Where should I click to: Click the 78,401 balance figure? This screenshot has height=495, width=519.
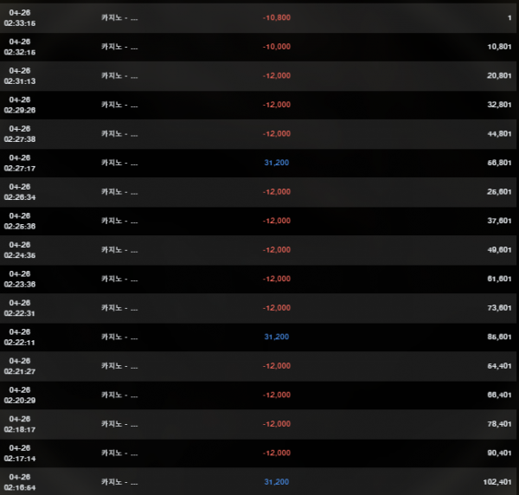pyautogui.click(x=501, y=424)
